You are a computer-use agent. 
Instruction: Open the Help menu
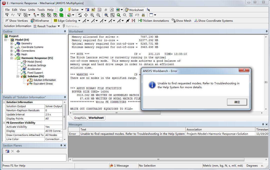(50, 10)
